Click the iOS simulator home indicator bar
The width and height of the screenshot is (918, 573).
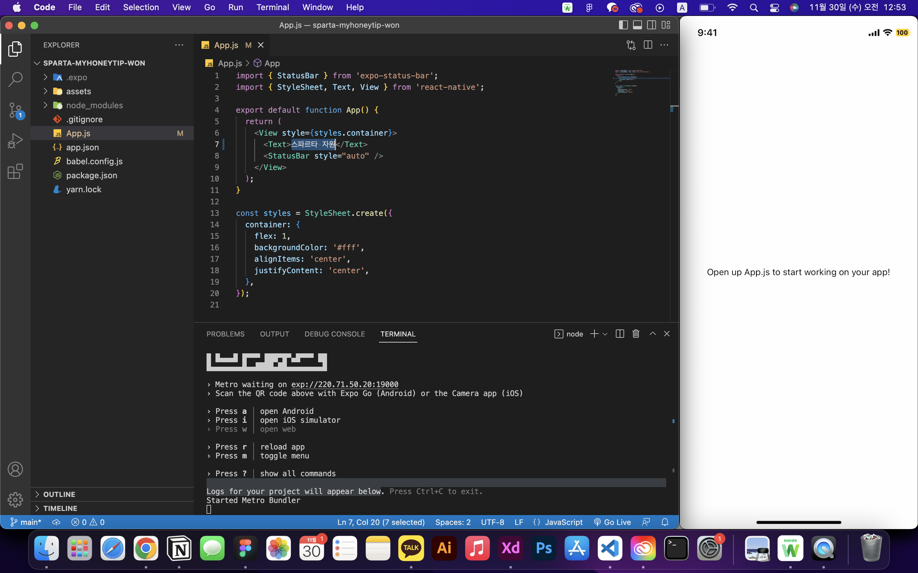click(x=798, y=522)
